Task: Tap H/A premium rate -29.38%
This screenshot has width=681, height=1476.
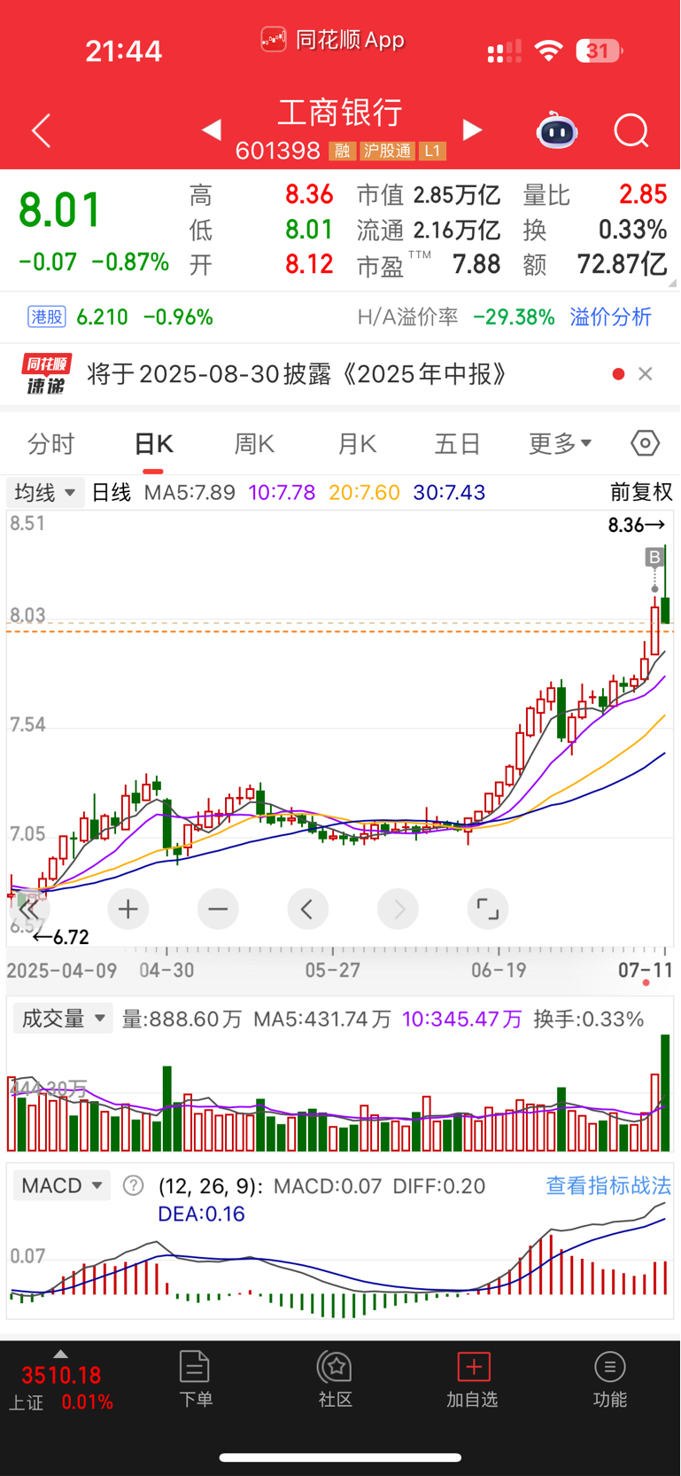Action: tap(514, 316)
